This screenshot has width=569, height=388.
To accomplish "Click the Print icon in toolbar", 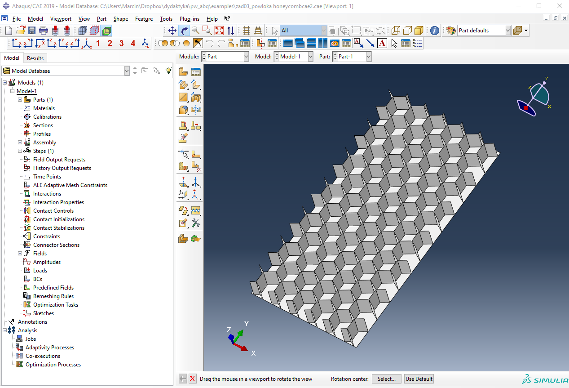I will click(x=44, y=31).
